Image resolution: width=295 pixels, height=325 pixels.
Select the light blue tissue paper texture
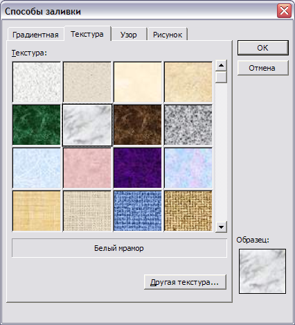click(x=37, y=168)
